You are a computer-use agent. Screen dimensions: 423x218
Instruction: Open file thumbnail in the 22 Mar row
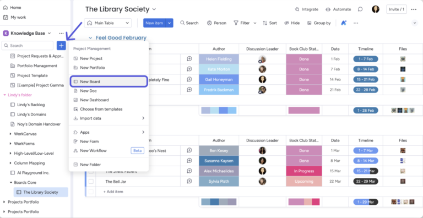tap(403, 181)
